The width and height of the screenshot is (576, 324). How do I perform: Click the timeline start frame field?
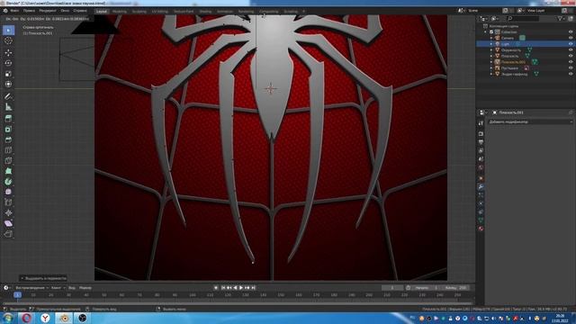427,288
